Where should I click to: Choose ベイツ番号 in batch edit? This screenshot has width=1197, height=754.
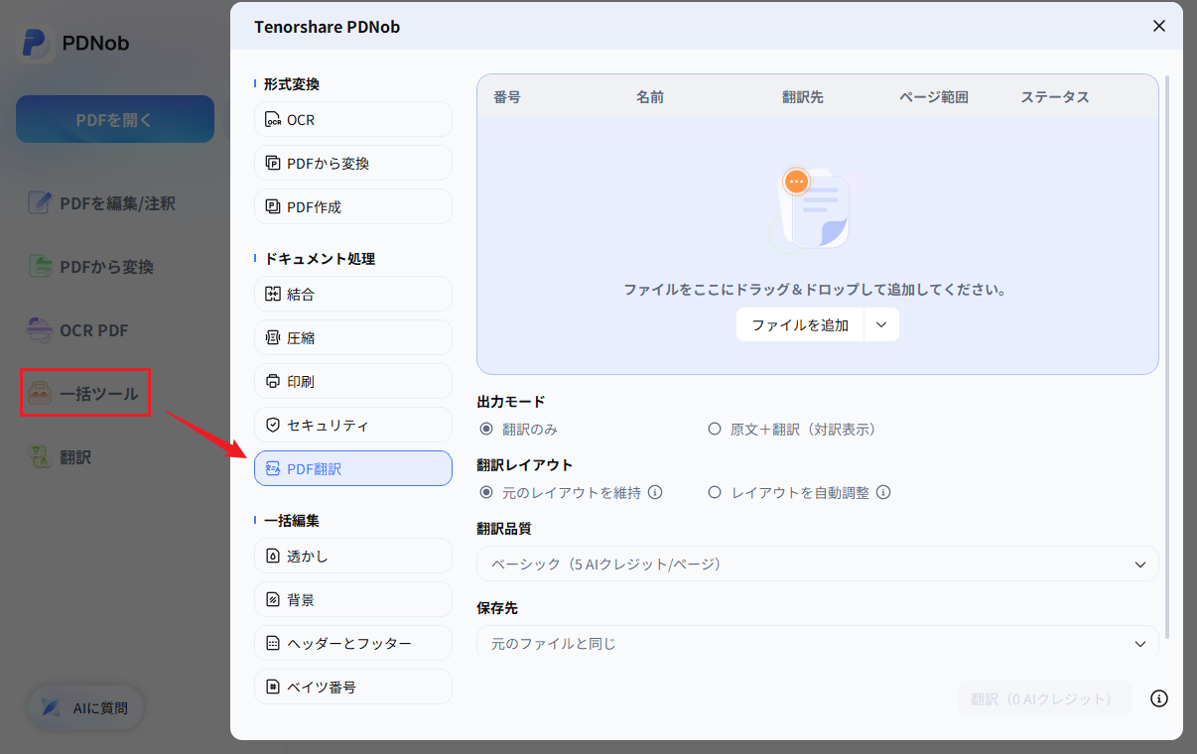(x=353, y=688)
